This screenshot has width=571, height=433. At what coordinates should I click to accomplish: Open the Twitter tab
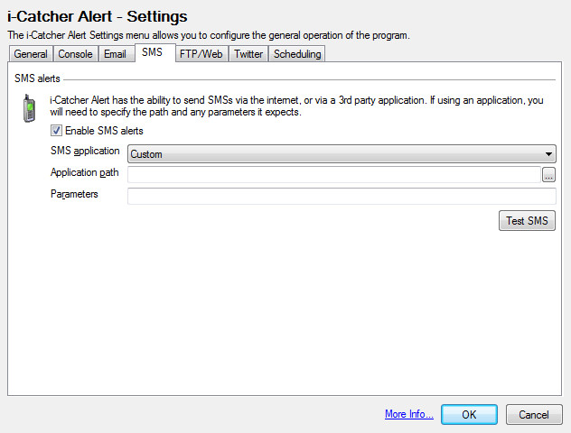point(248,54)
